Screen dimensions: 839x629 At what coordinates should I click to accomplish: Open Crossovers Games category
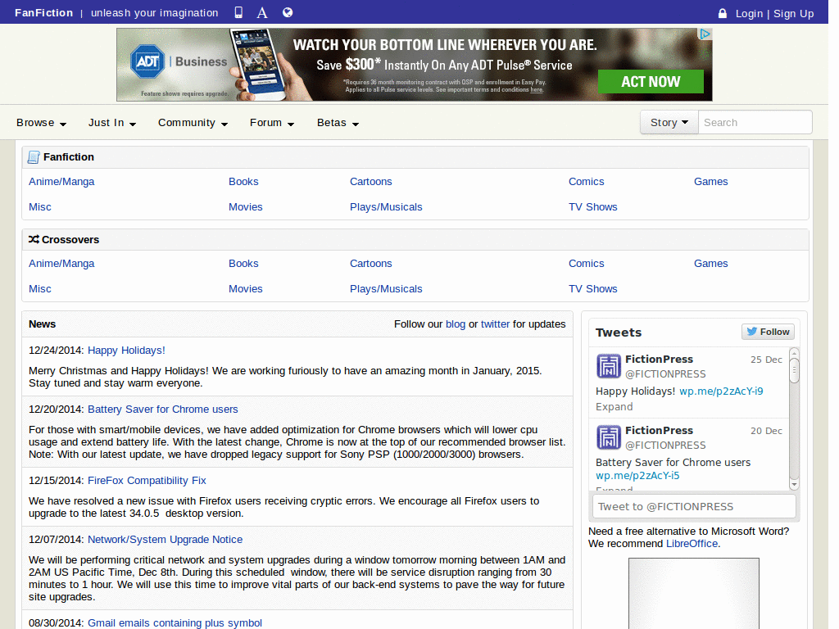click(710, 263)
